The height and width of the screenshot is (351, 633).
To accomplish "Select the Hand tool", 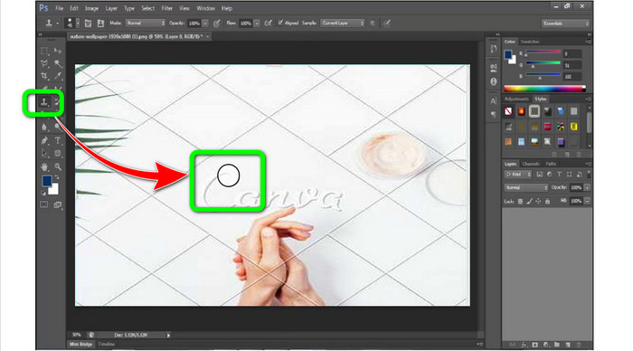I will tap(44, 166).
